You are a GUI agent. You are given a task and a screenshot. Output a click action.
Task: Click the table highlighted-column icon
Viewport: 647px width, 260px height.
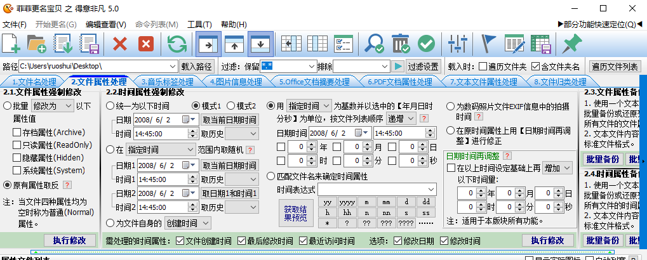click(x=317, y=44)
